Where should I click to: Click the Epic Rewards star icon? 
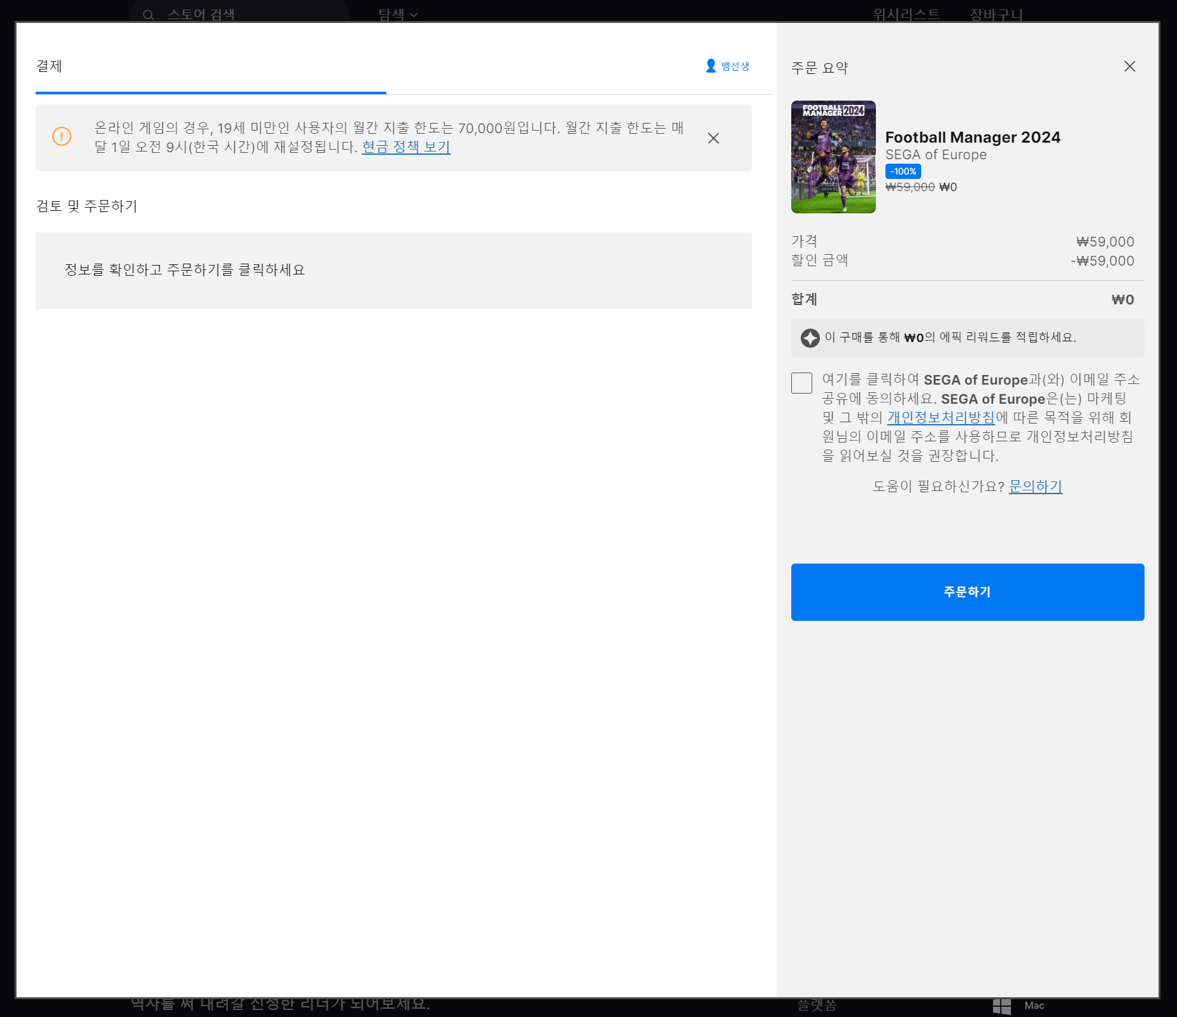point(810,338)
